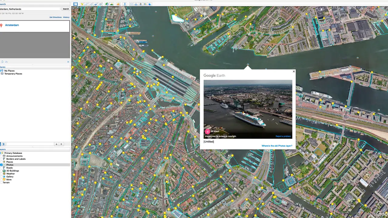Enable the More layer checkbox
Screen dimensions: 388x218
click(1, 180)
